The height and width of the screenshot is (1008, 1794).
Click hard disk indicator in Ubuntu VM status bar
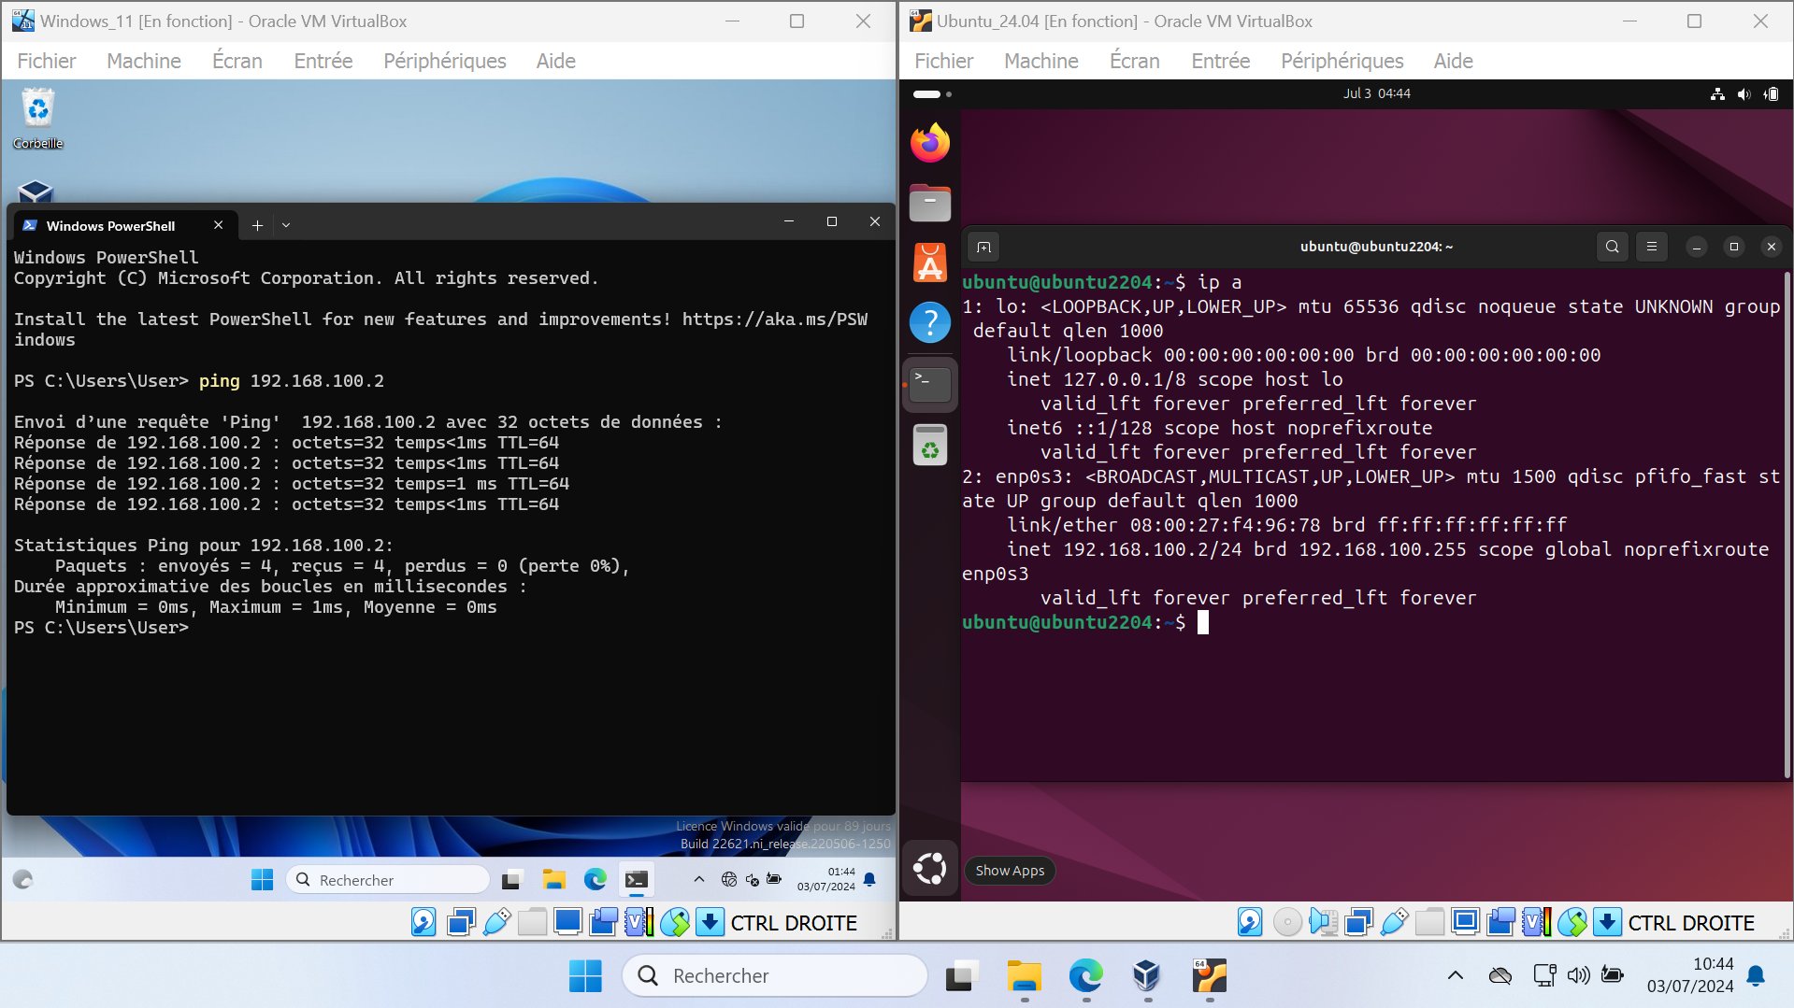coord(1250,922)
